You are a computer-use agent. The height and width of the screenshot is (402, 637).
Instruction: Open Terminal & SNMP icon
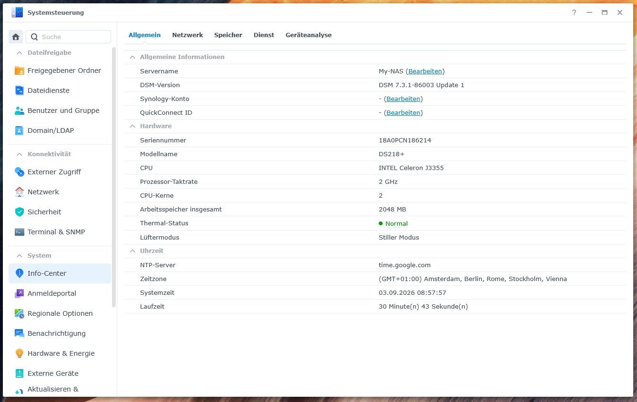tap(20, 232)
